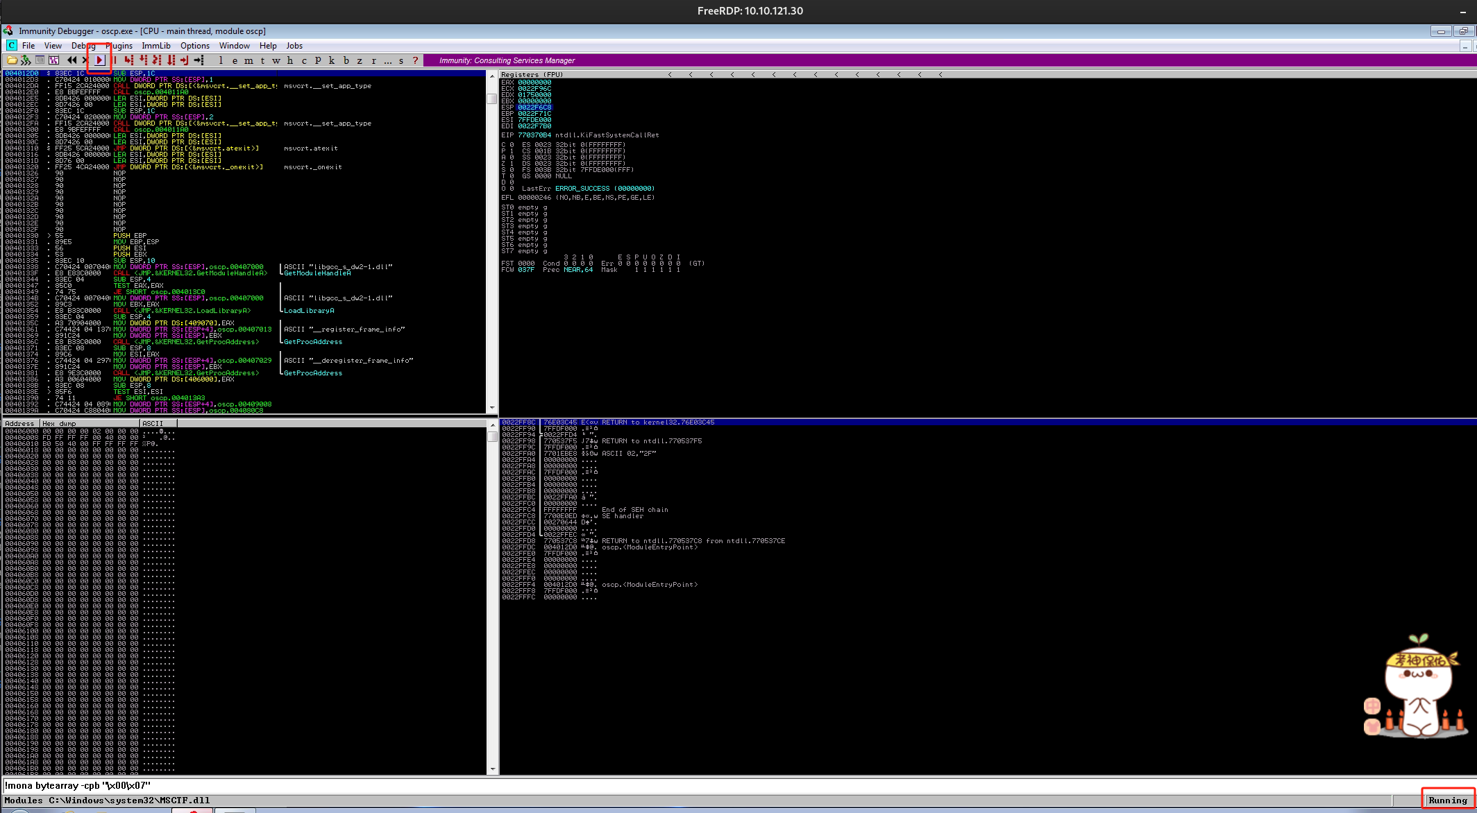Select the EAX register value 00000000
The image size is (1477, 813).
click(534, 83)
